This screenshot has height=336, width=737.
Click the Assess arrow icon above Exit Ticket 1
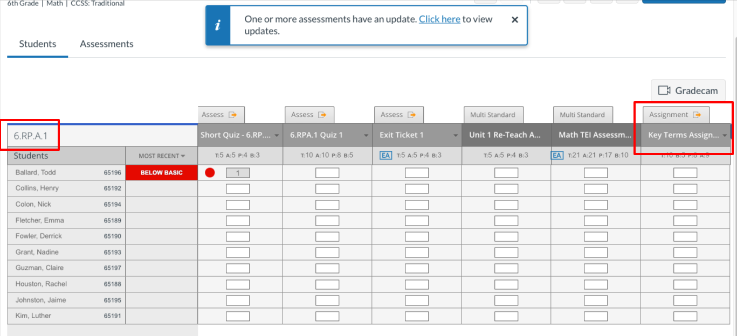(x=411, y=115)
